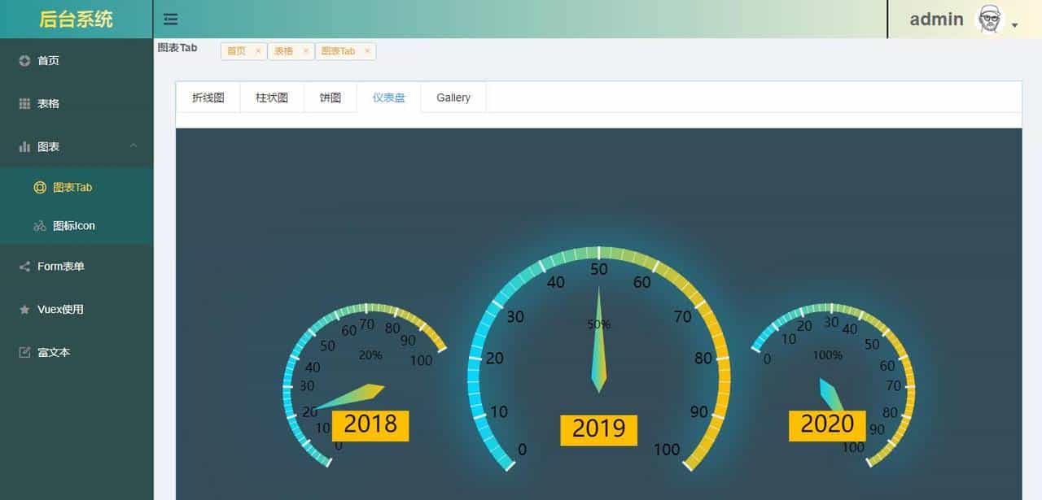This screenshot has width=1042, height=500.
Task: Click the bicycle icon next to 图标Icon
Action: coord(39,225)
